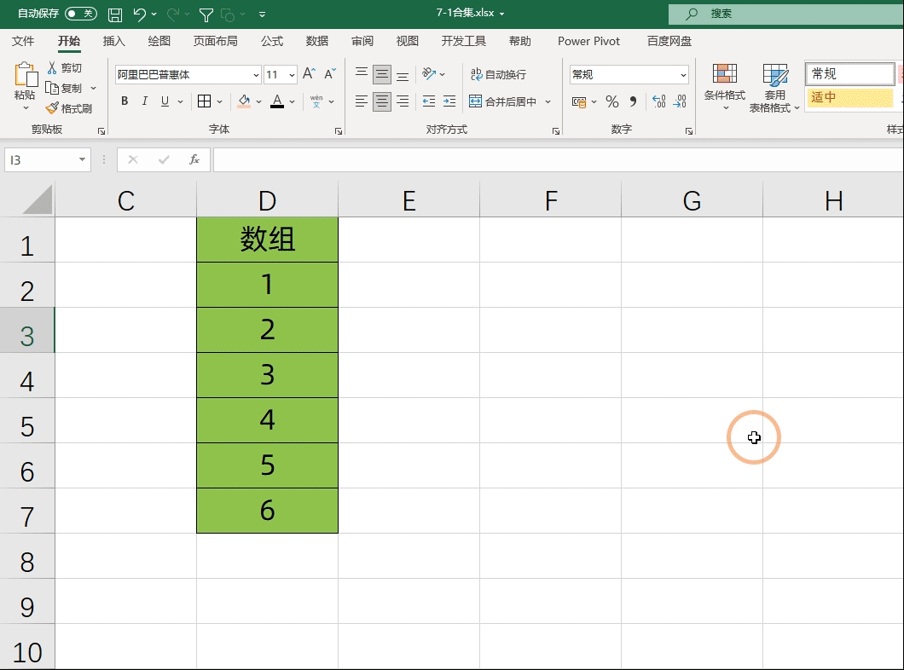
Task: Open the Number Format (常规) dropdown
Action: (x=682, y=74)
